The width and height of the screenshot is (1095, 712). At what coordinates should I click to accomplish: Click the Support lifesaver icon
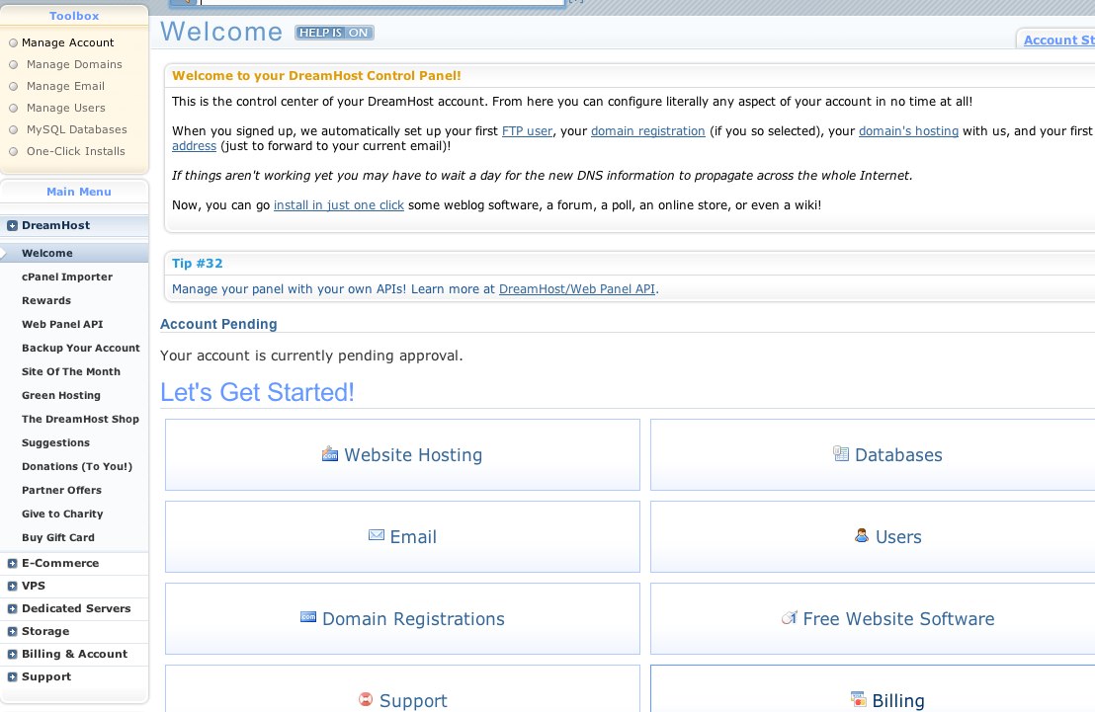366,699
